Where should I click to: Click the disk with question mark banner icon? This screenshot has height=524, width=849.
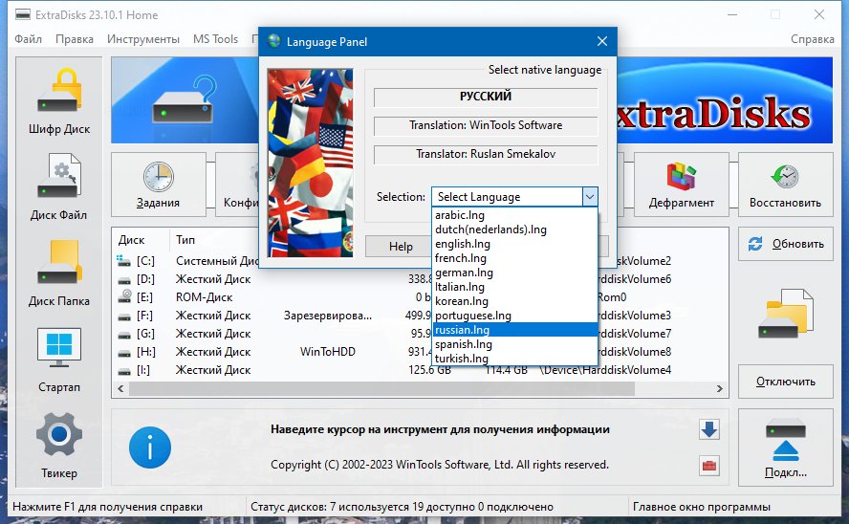tap(183, 100)
